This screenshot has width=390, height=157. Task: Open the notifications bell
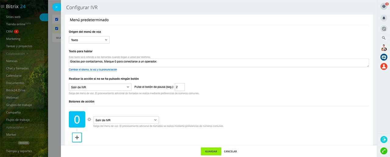click(384, 18)
